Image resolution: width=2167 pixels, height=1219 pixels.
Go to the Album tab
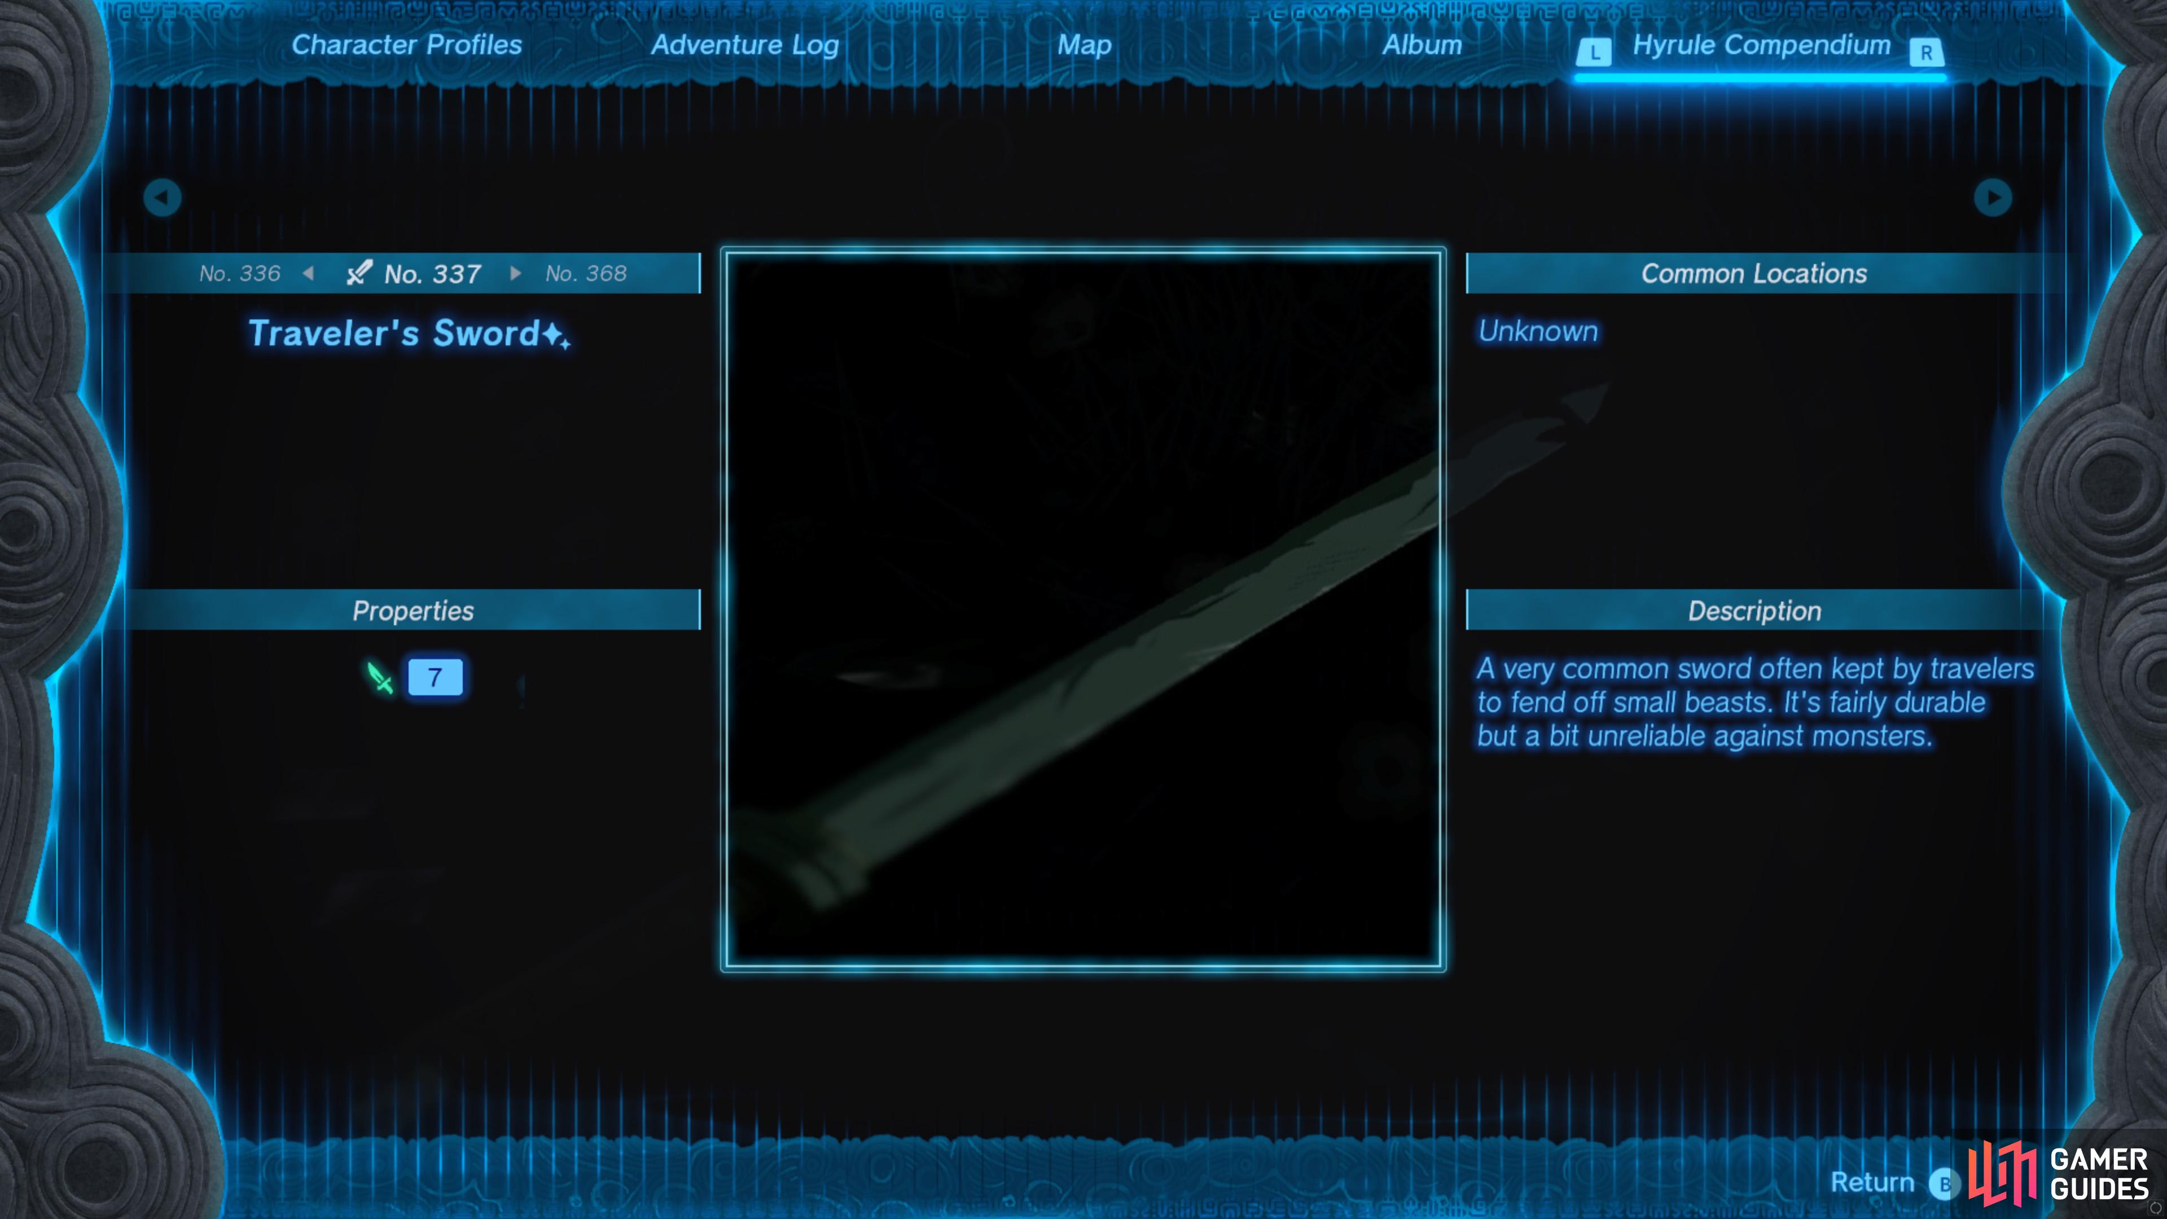1422,45
